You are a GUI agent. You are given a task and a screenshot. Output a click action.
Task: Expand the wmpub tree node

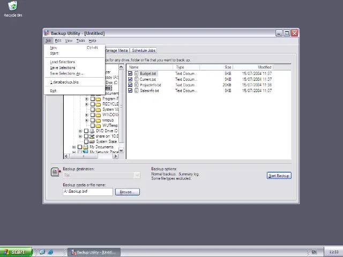pyautogui.click(x=87, y=120)
